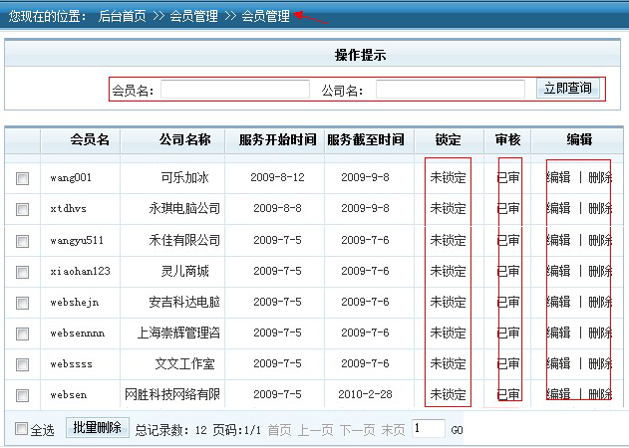Click 编辑 for member xtdhvs
This screenshot has height=448, width=629.
coord(558,208)
